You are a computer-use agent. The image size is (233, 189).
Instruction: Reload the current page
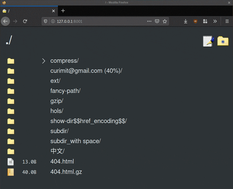pyautogui.click(x=25, y=21)
